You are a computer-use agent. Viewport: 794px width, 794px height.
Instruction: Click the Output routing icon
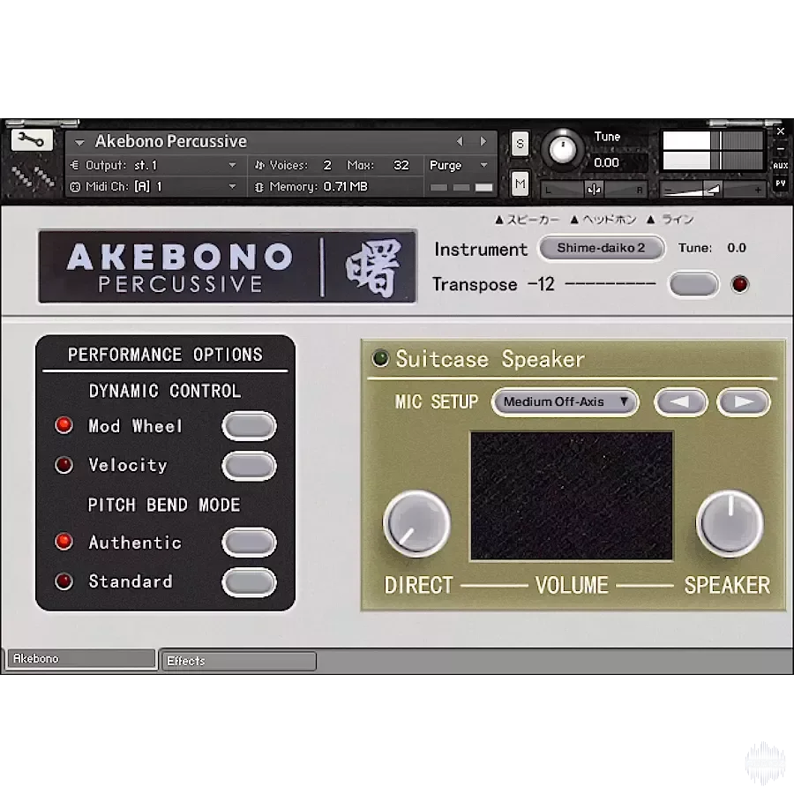(x=75, y=165)
